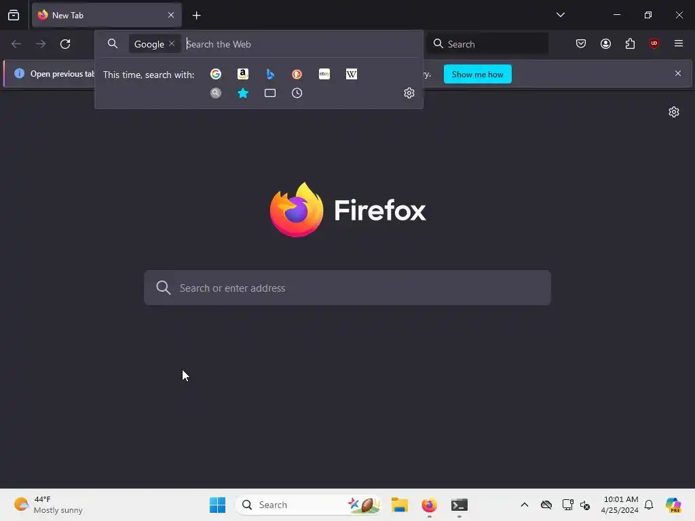Viewport: 695px width, 521px height.
Task: Focus the separate toolbar Search box
Action: pyautogui.click(x=487, y=44)
